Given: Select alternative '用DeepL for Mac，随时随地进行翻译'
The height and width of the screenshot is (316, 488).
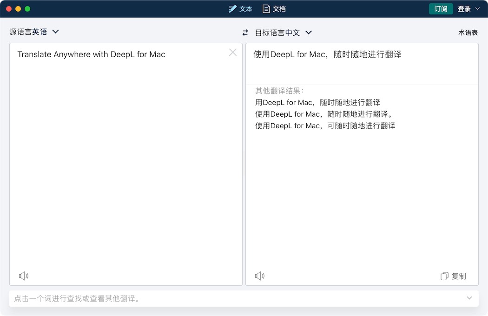Looking at the screenshot, I should pyautogui.click(x=317, y=102).
